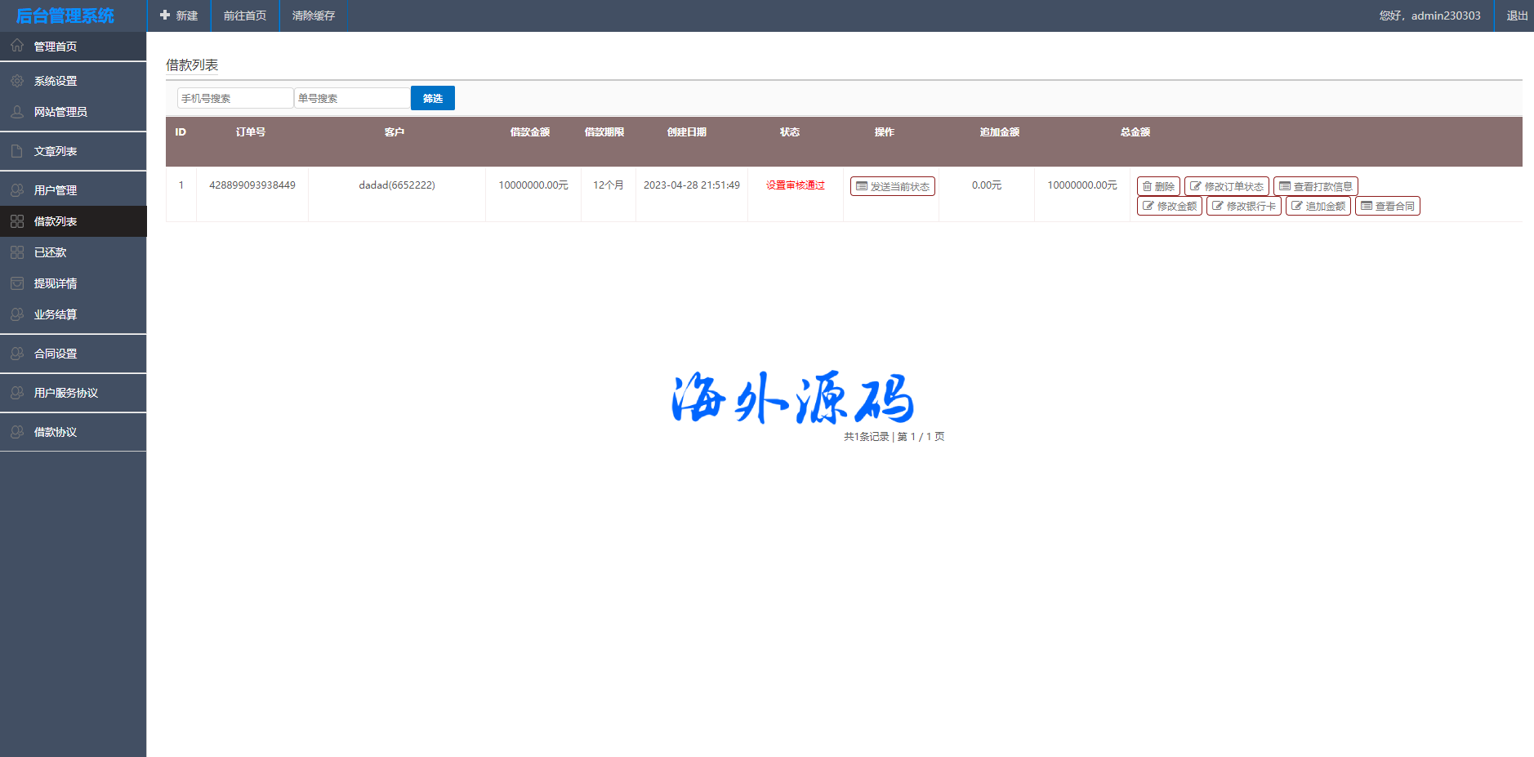Click the 修改订单状态 button

[x=1226, y=186]
